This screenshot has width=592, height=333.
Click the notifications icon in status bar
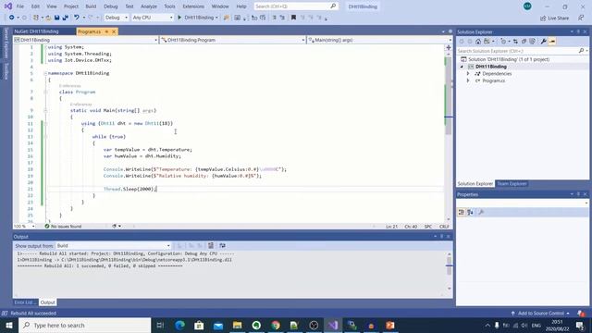click(x=581, y=314)
